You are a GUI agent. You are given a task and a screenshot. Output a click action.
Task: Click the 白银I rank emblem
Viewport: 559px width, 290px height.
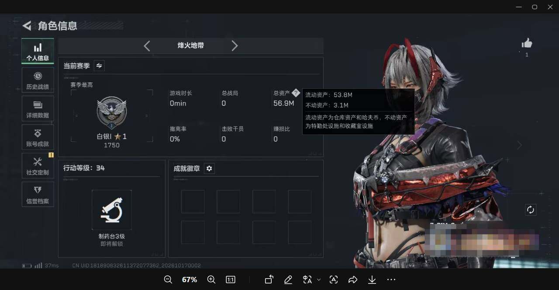(x=112, y=112)
